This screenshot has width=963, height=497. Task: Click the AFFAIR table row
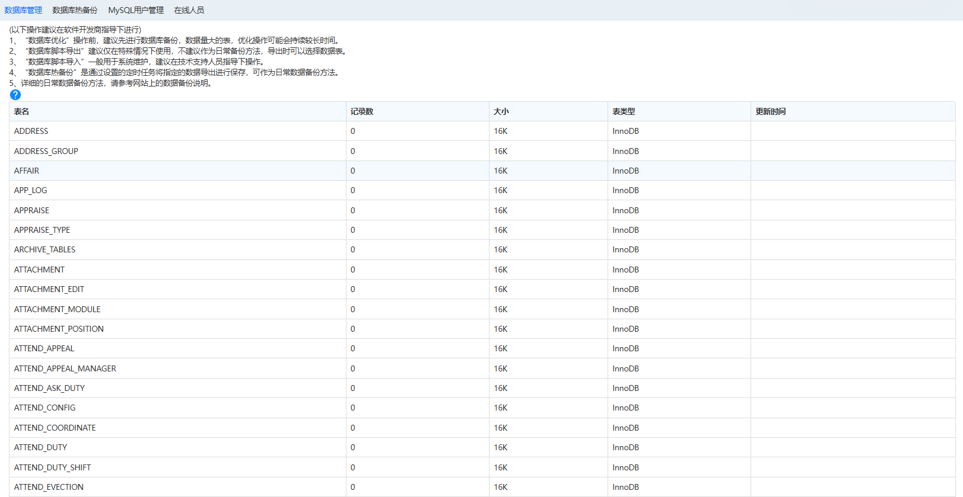coord(27,171)
